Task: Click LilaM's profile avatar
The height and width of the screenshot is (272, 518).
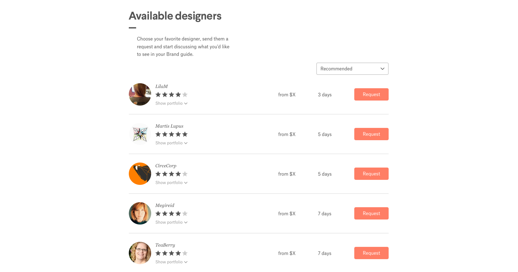Action: point(140,94)
